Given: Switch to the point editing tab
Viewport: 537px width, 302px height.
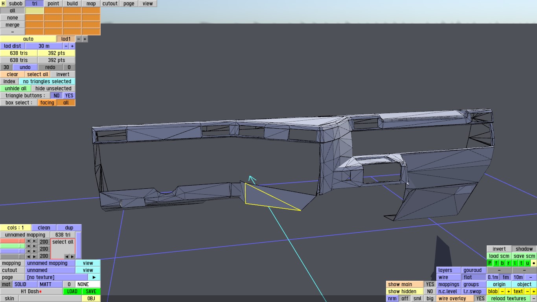Looking at the screenshot, I should 53,4.
